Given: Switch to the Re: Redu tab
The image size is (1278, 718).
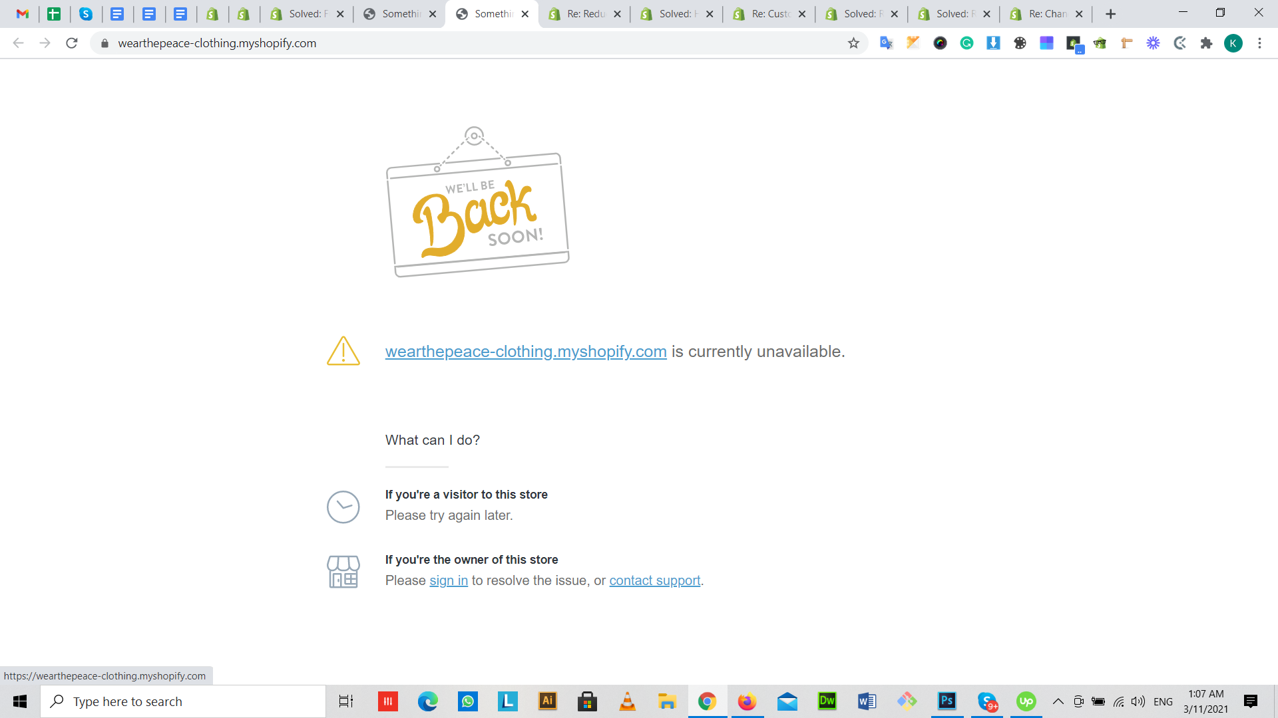Looking at the screenshot, I should click(x=584, y=13).
